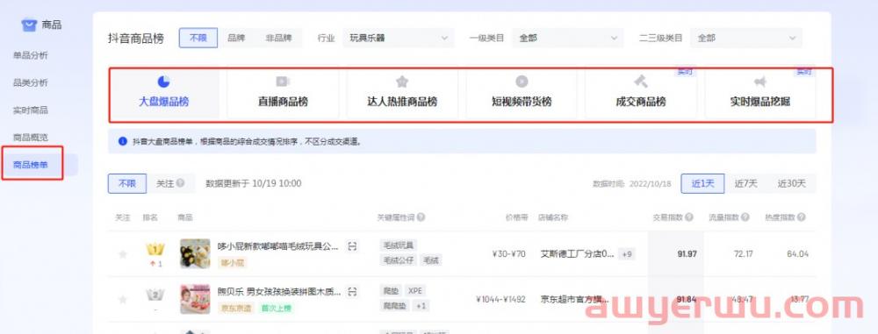878x334 pixels.
Task: Click the rank 1 gold crown badge
Action: coord(155,249)
